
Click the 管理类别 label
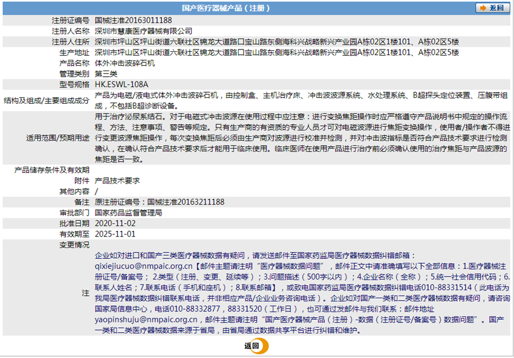click(x=74, y=74)
